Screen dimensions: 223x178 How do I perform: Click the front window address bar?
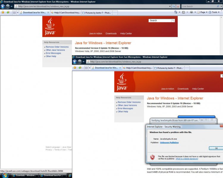(155, 62)
